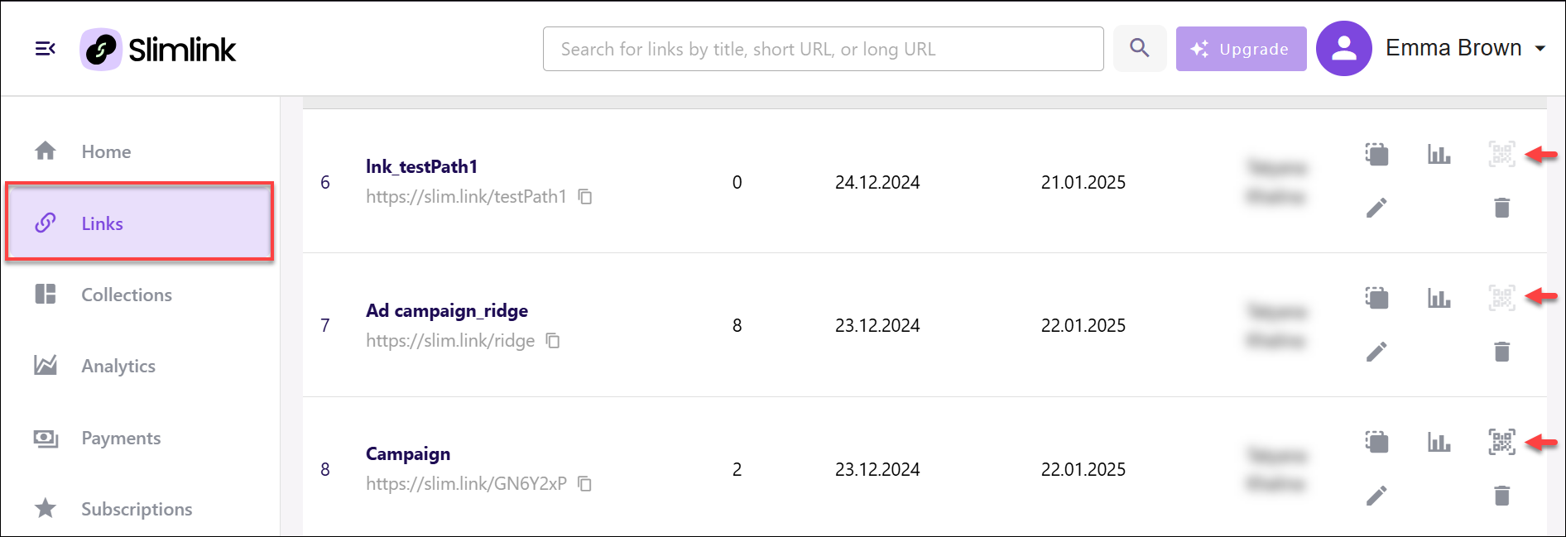The width and height of the screenshot is (1566, 537).
Task: Focus the search links input field
Action: (x=823, y=49)
